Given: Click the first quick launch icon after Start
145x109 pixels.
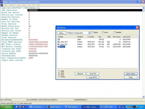Looking at the screenshot, I should (x=17, y=107).
